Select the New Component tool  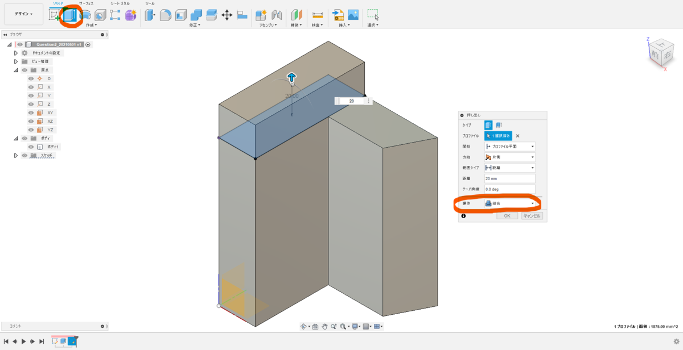coord(261,15)
